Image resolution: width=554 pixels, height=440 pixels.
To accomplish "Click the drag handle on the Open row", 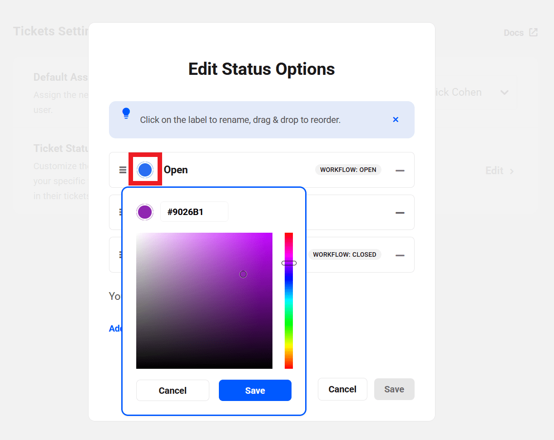I will click(x=123, y=170).
